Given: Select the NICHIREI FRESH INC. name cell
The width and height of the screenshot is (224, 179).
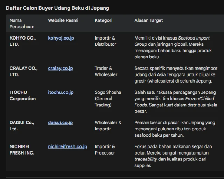Looking at the screenshot, I should [22, 150].
